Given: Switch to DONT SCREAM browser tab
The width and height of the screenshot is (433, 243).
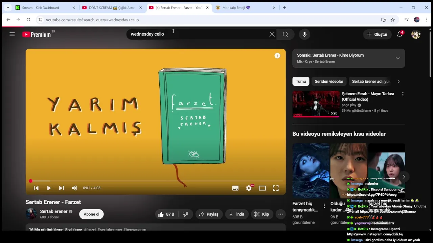Looking at the screenshot, I should pyautogui.click(x=112, y=8).
